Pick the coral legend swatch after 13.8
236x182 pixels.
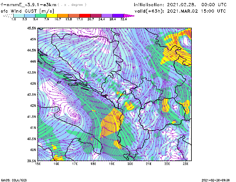pos(74,16)
